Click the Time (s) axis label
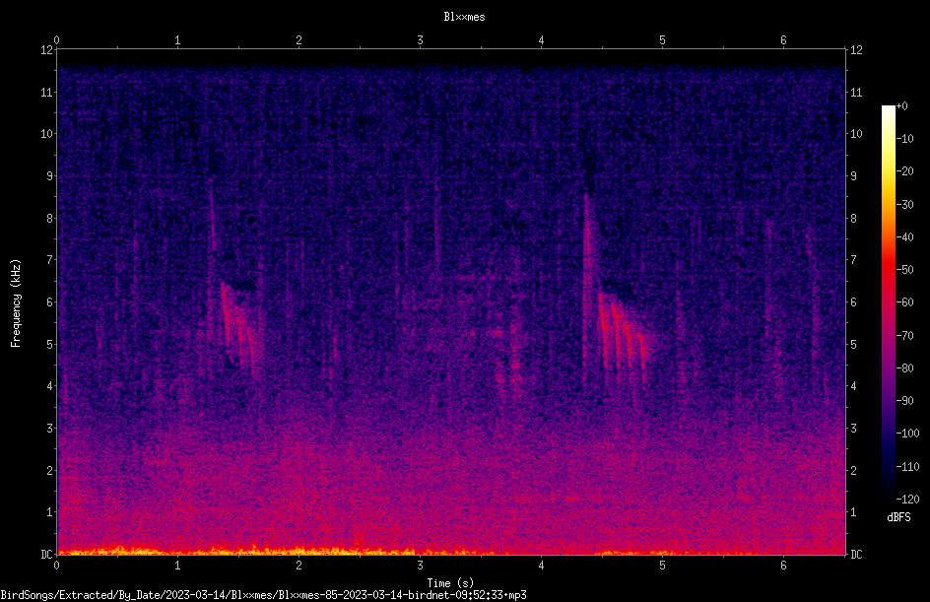 coord(450,583)
